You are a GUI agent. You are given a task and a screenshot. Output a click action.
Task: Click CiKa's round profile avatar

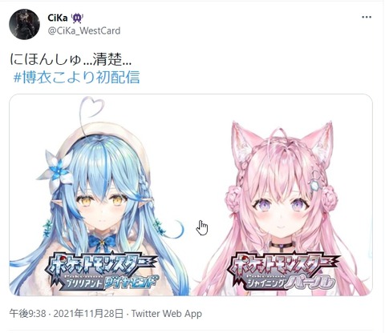click(24, 24)
